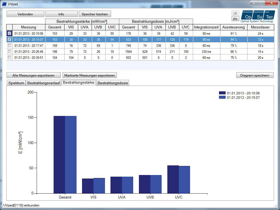Viewport: 280px width, 210px height.
Task: Minimize the UVpad window
Action: 254,3
